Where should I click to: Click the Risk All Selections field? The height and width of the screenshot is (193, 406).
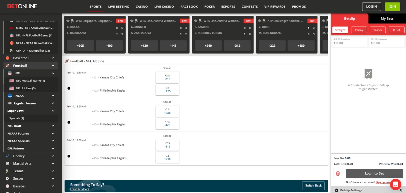pyautogui.click(x=350, y=42)
